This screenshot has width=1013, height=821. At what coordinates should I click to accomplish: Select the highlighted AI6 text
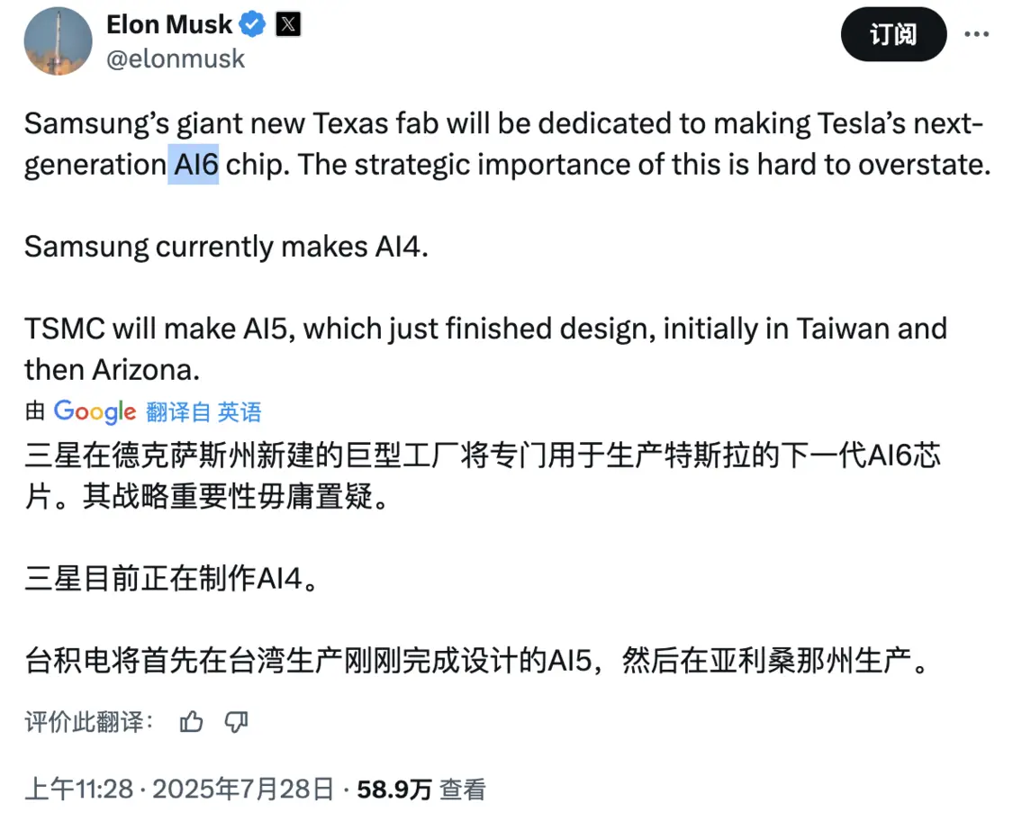194,165
